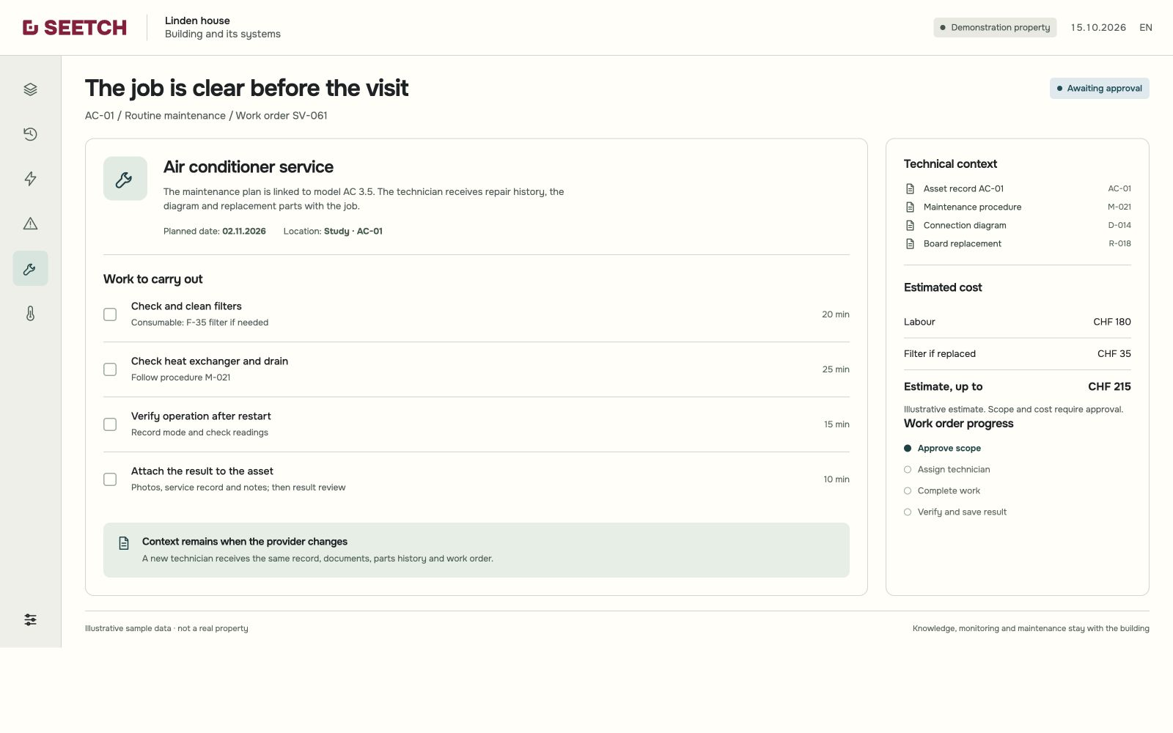Open the Connection diagram D-014 link
The height and width of the screenshot is (733, 1173).
(x=1018, y=225)
